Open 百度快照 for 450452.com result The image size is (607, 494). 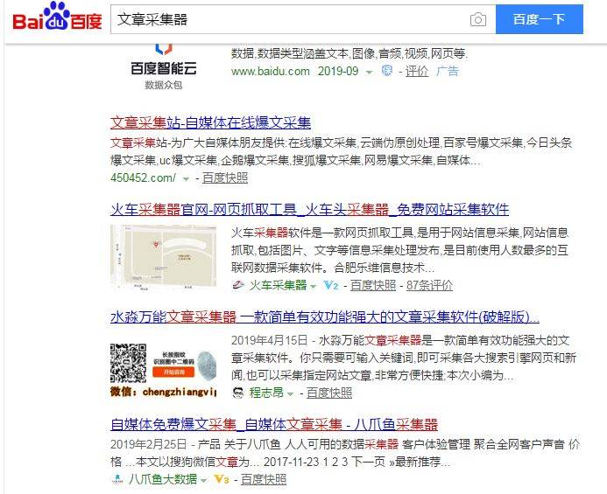point(225,177)
